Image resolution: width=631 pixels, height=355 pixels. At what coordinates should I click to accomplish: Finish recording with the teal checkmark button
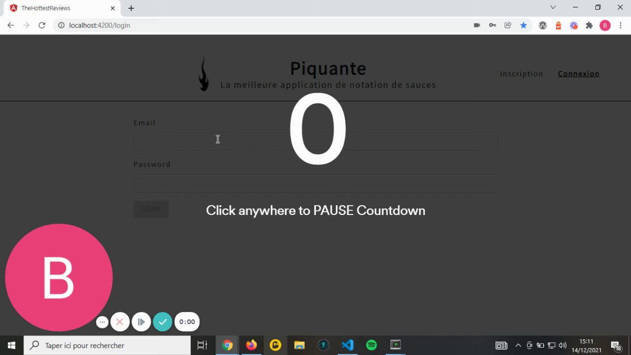163,322
